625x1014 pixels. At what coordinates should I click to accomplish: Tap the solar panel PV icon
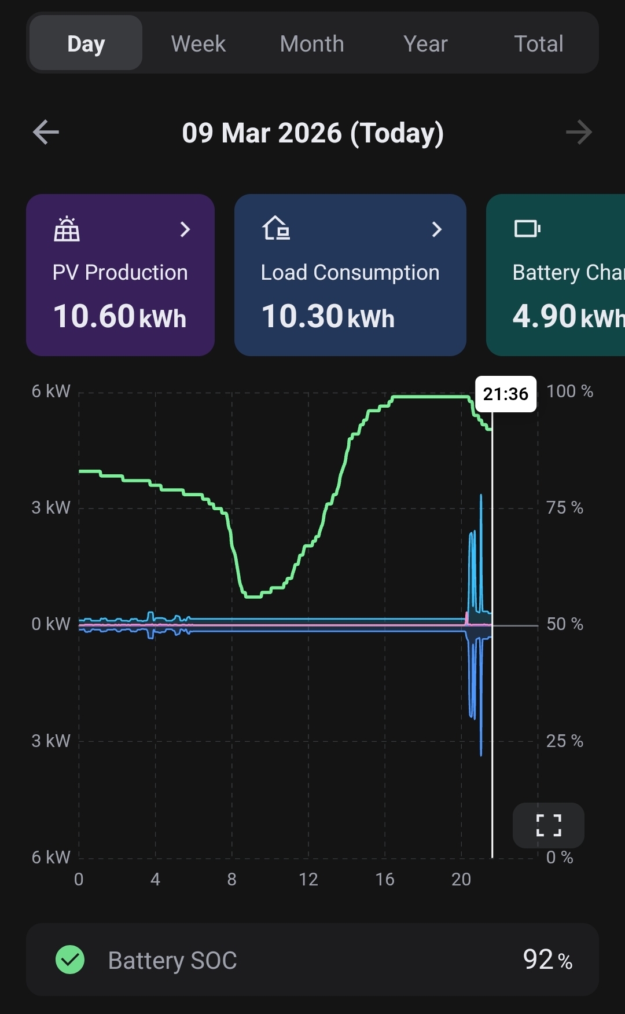(67, 229)
